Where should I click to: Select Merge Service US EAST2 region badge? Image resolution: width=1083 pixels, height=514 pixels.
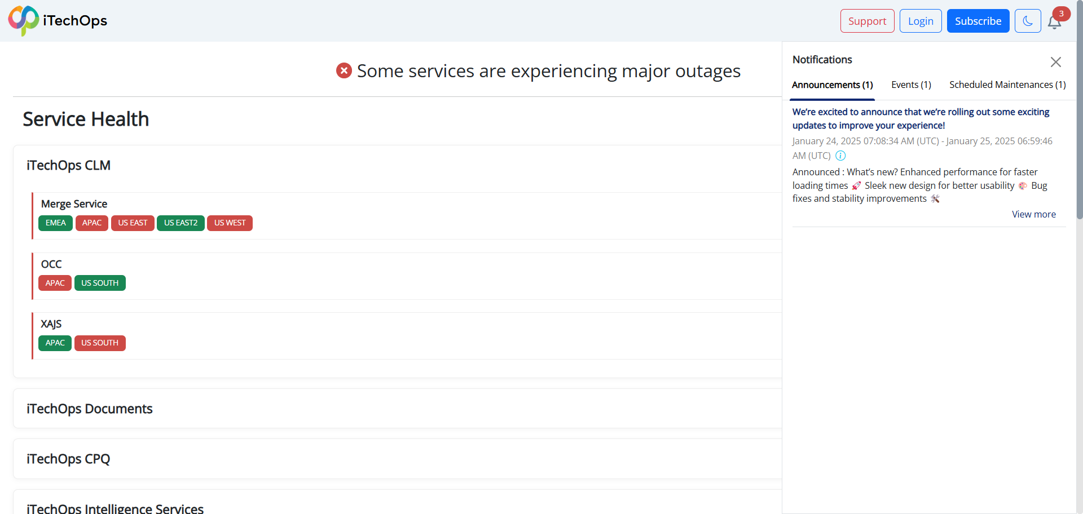pyautogui.click(x=180, y=223)
